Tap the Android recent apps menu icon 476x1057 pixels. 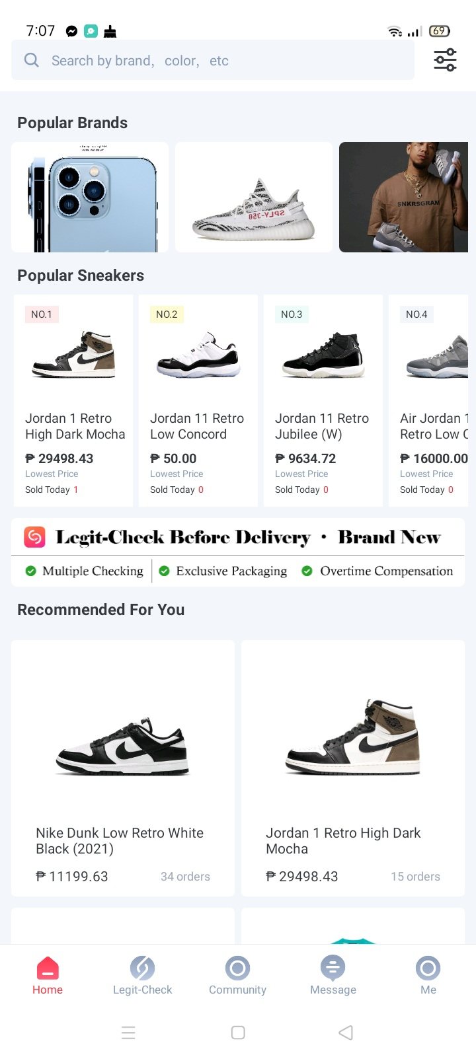pos(128,1033)
